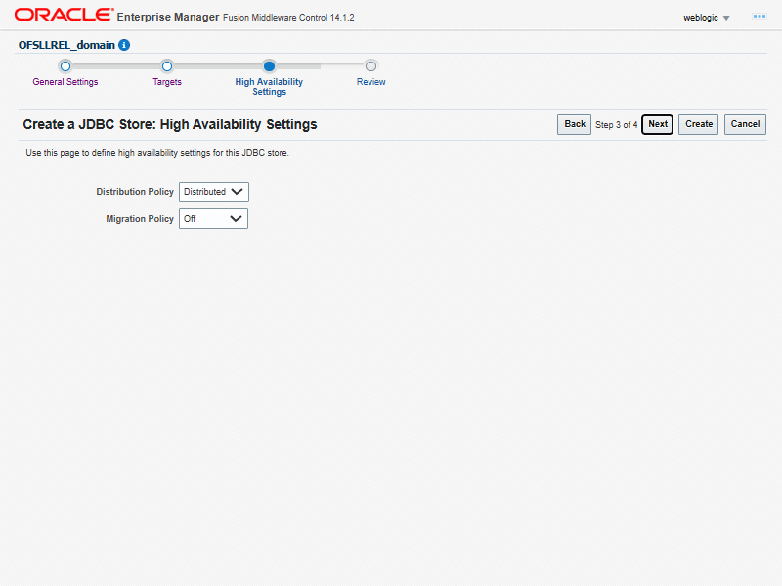Click the Back button
782x586 pixels.
pos(574,124)
